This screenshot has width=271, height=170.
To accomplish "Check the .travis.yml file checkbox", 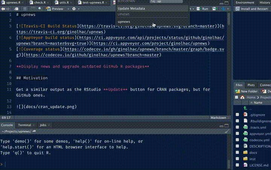I will coord(237,127).
